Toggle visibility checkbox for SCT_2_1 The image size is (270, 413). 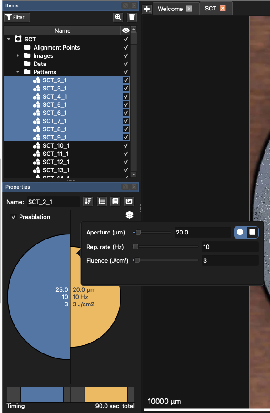point(126,80)
